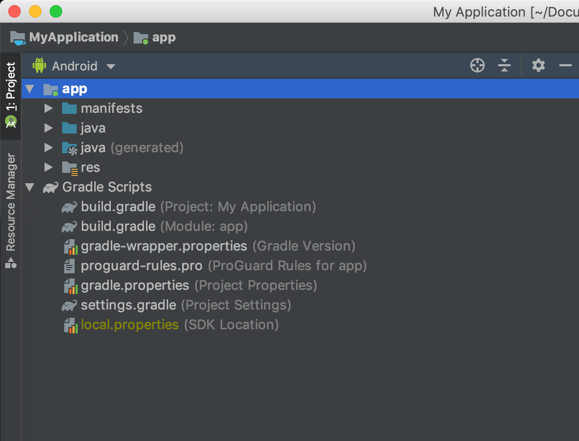The height and width of the screenshot is (441, 579).
Task: Click the green Android robot icon
Action: tap(39, 66)
